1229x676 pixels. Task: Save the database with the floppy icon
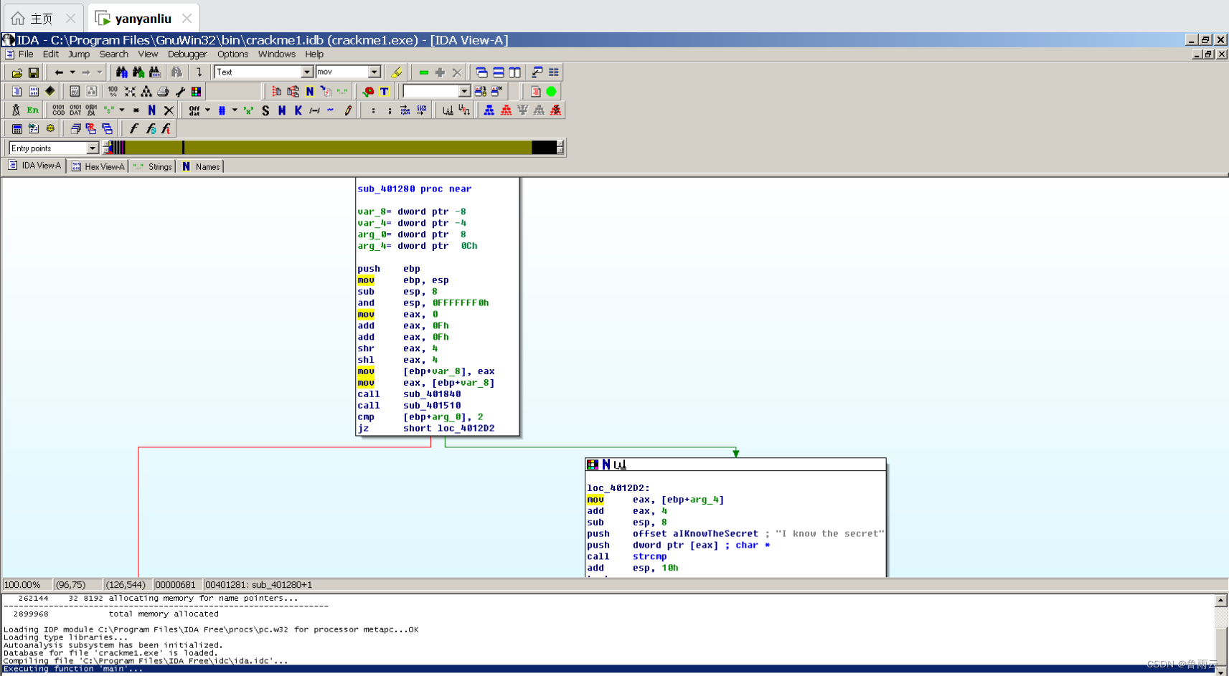click(33, 72)
